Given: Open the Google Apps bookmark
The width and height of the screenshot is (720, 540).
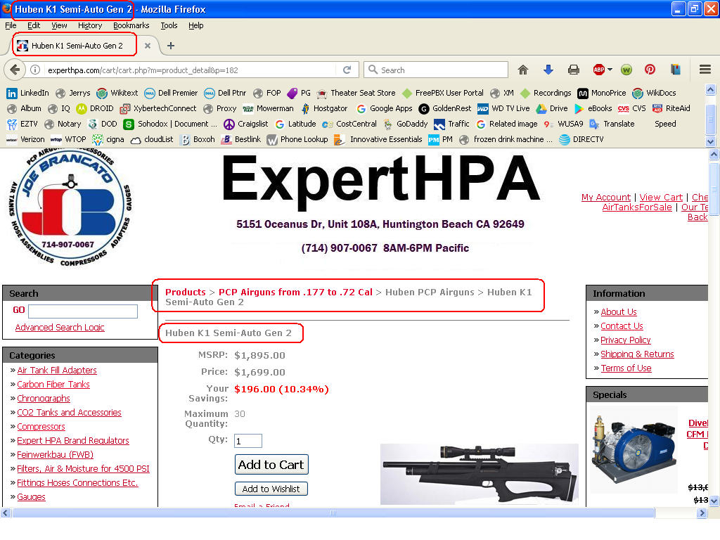Looking at the screenshot, I should click(x=385, y=109).
